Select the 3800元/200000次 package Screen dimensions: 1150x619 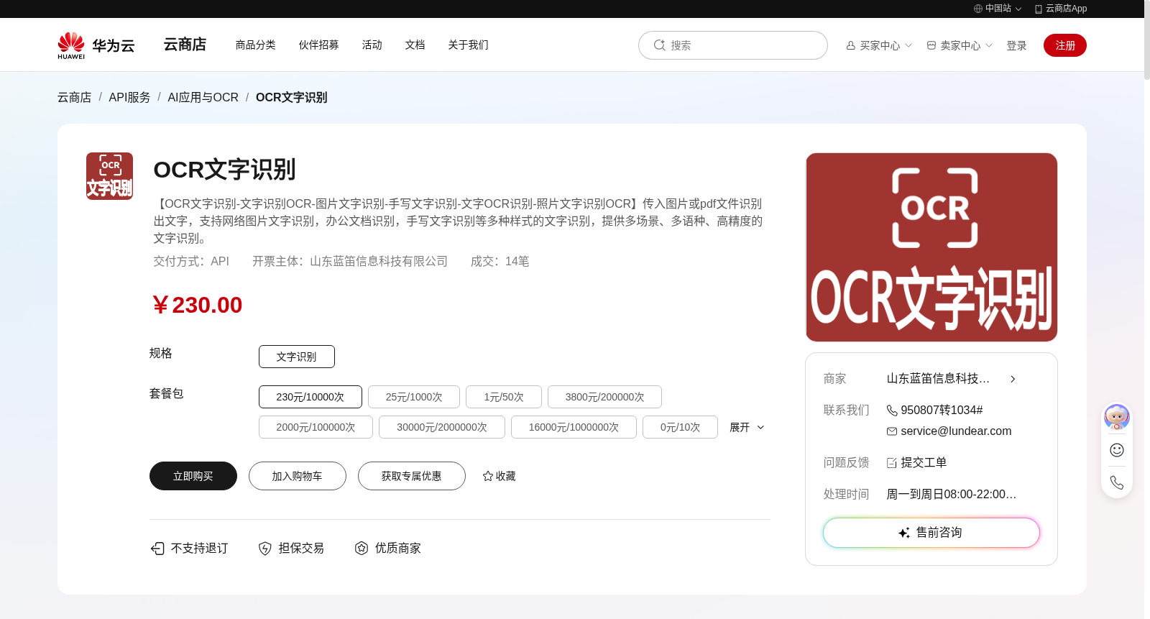(x=604, y=397)
